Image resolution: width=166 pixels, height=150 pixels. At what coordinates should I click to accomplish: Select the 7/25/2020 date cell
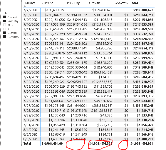(x=31, y=96)
